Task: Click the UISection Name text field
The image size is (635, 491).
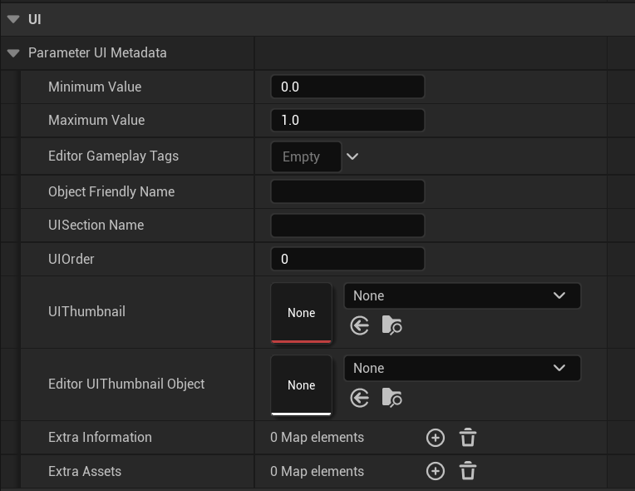Action: tap(347, 226)
